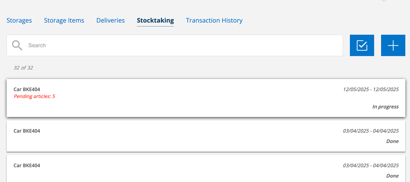Click the red Pending articles: 5 text

[x=34, y=97]
